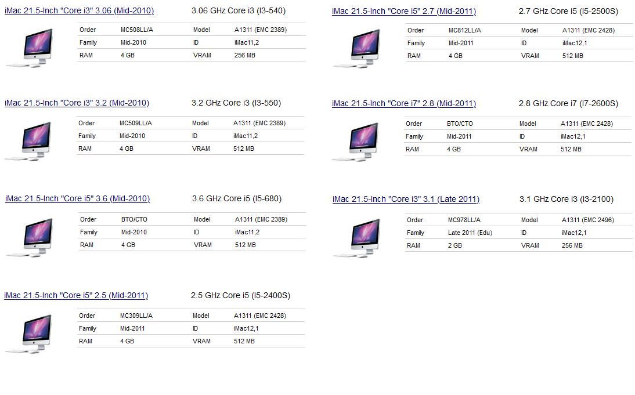Screen dimensions: 635x395
Task: Click the 2 GB RAM value for Late 2011 model
Action: tap(454, 245)
